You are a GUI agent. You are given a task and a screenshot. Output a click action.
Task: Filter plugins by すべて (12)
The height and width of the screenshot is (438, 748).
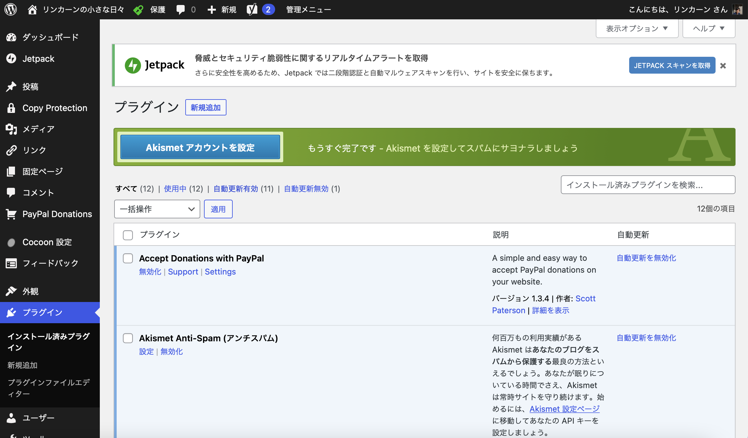tap(134, 189)
